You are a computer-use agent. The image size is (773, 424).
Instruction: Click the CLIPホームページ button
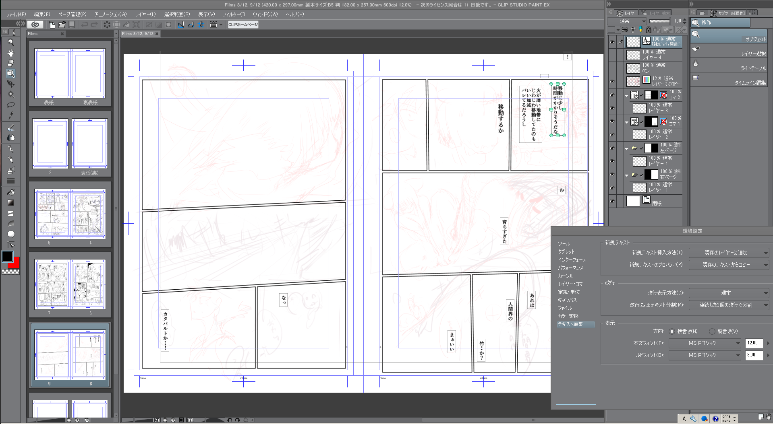(x=243, y=25)
